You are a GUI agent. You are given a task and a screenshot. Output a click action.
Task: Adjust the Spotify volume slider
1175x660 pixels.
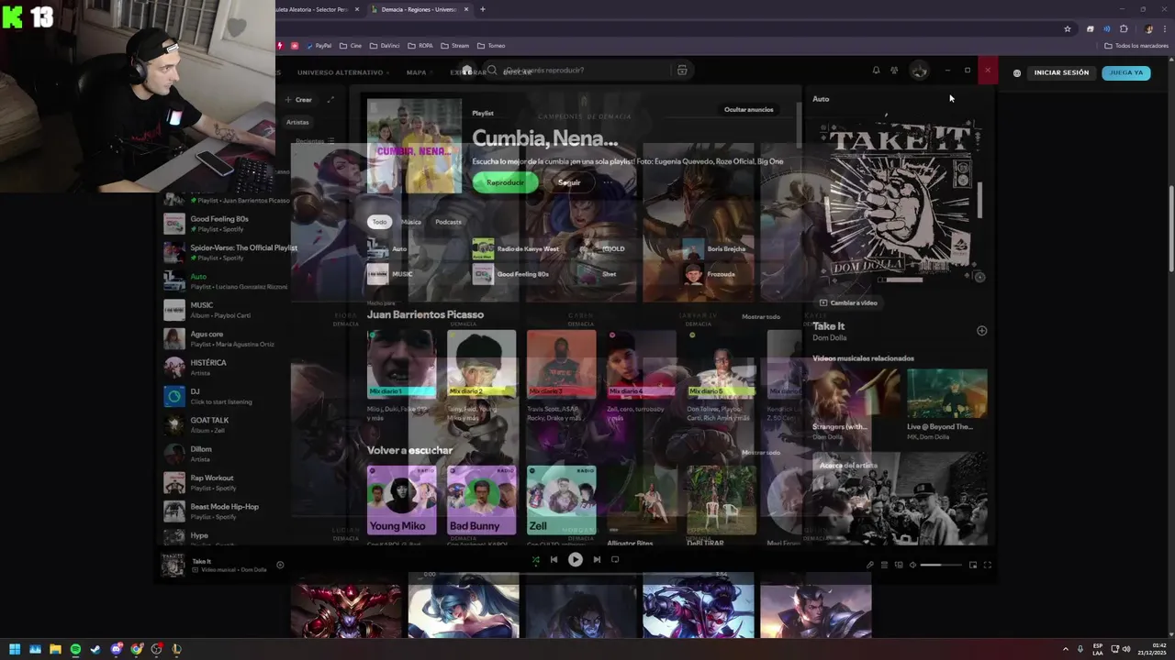pos(942,565)
